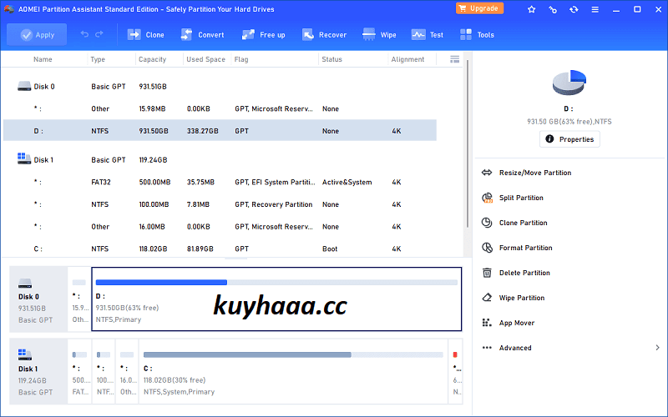
Task: Click the Flag column header
Action: (x=241, y=59)
